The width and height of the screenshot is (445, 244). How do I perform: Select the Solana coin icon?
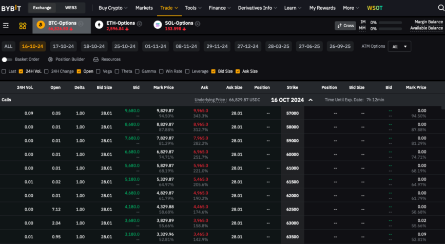click(158, 25)
